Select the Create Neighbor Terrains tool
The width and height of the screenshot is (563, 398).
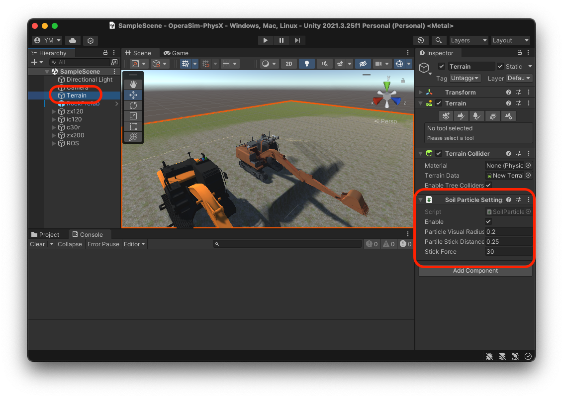[x=446, y=116]
